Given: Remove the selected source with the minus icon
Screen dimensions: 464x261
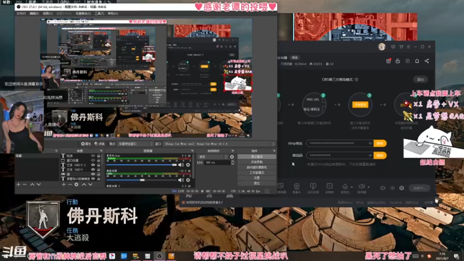Looking at the screenshot, I should tap(70, 184).
